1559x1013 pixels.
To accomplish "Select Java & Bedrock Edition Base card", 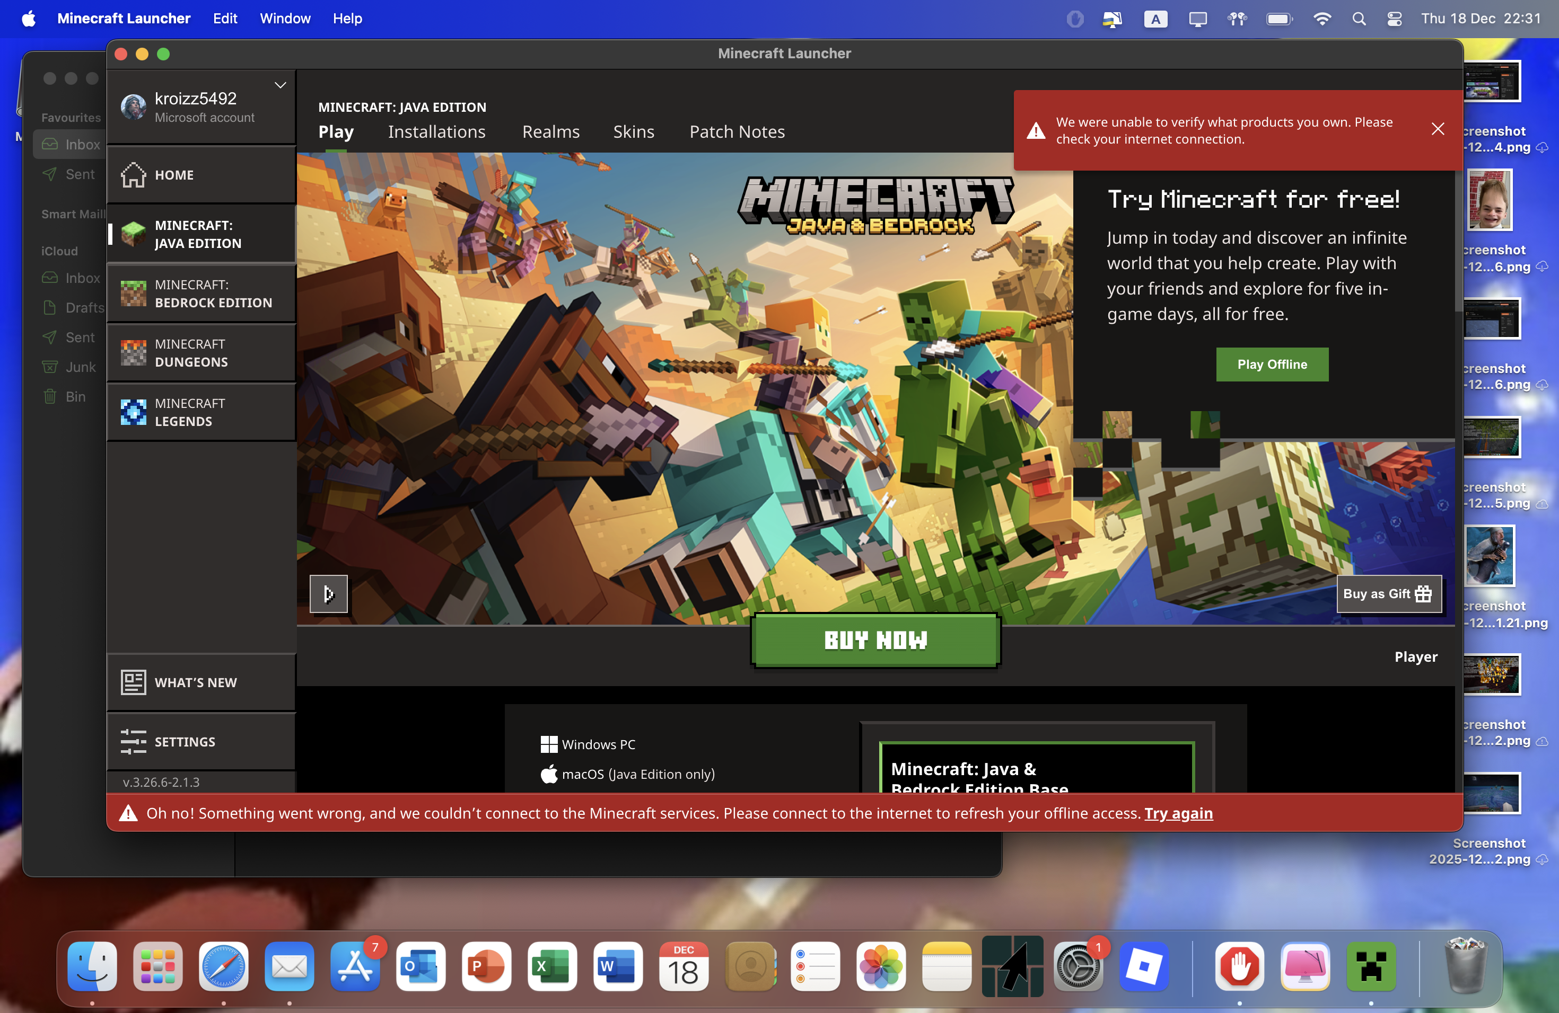I will (x=1036, y=769).
